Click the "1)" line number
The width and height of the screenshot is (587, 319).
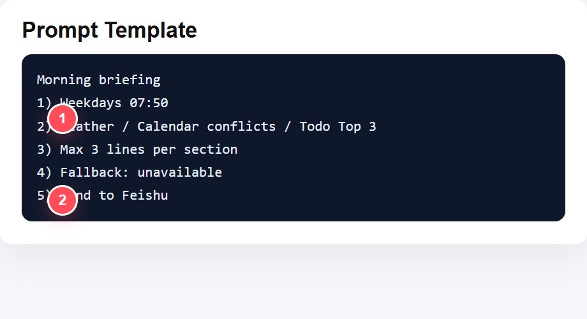tap(44, 103)
